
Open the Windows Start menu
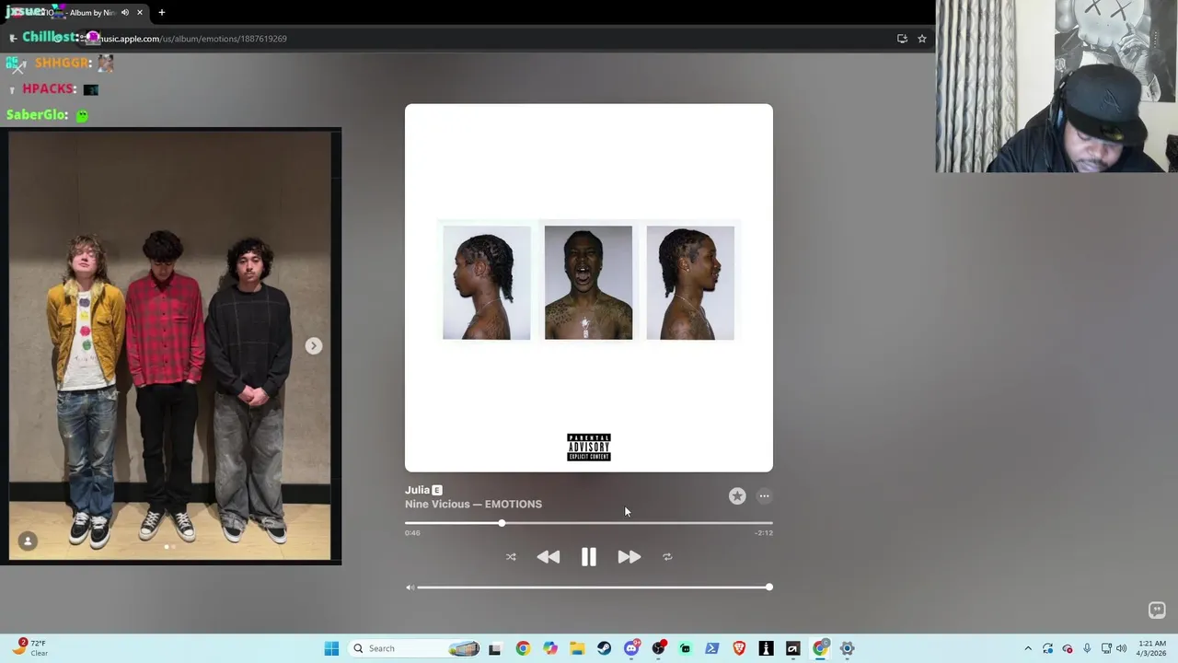pyautogui.click(x=331, y=648)
